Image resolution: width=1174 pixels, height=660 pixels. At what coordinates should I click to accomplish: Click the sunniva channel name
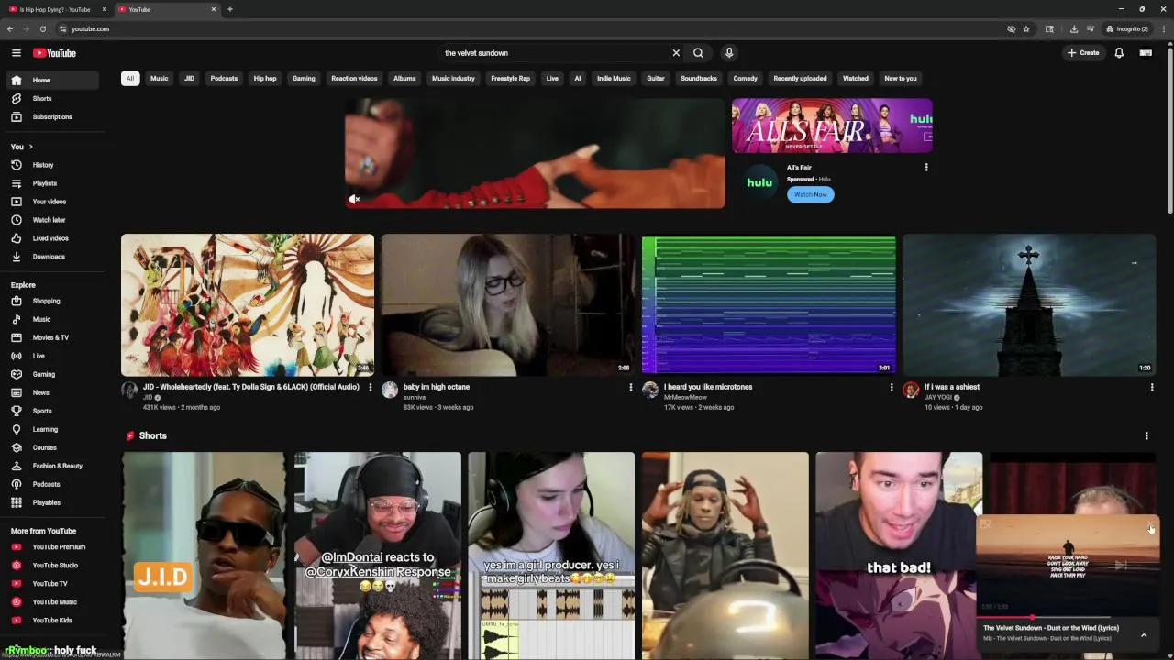click(x=415, y=398)
